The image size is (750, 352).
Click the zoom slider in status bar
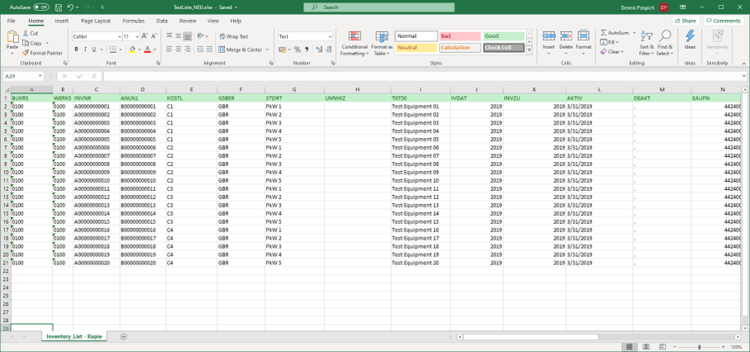pos(700,347)
